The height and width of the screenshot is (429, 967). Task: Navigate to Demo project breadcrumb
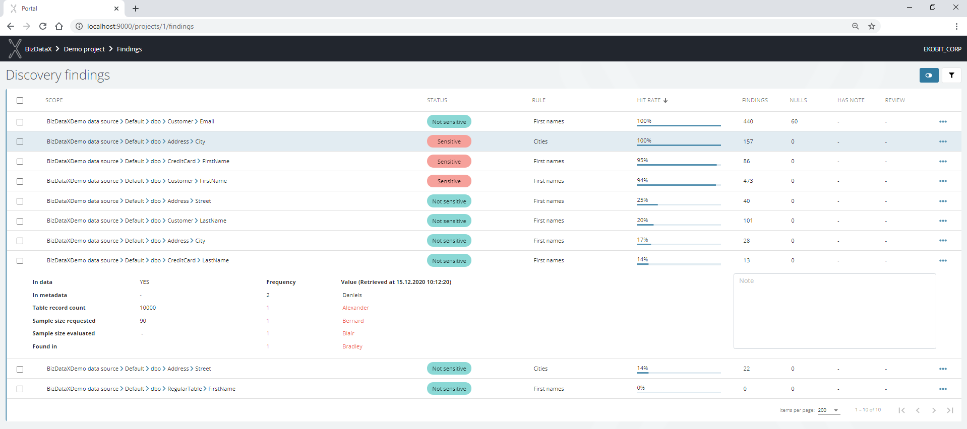pyautogui.click(x=84, y=49)
